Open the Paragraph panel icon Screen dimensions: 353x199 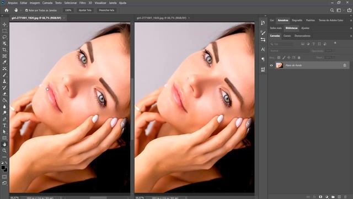[263, 59]
